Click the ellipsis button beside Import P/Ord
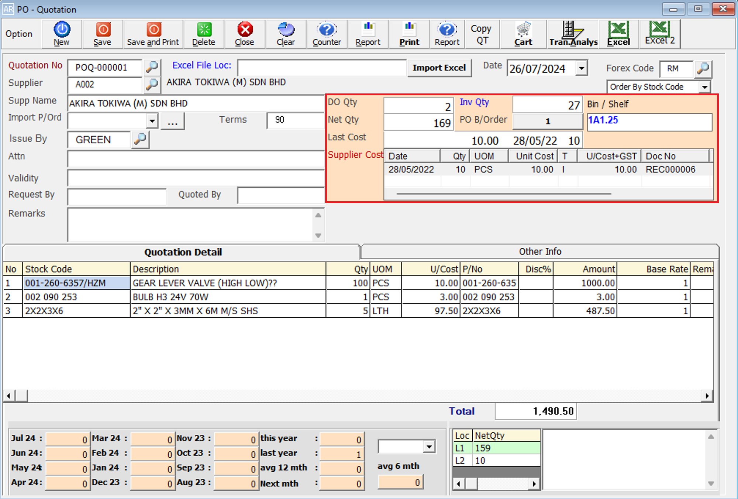 pos(173,121)
